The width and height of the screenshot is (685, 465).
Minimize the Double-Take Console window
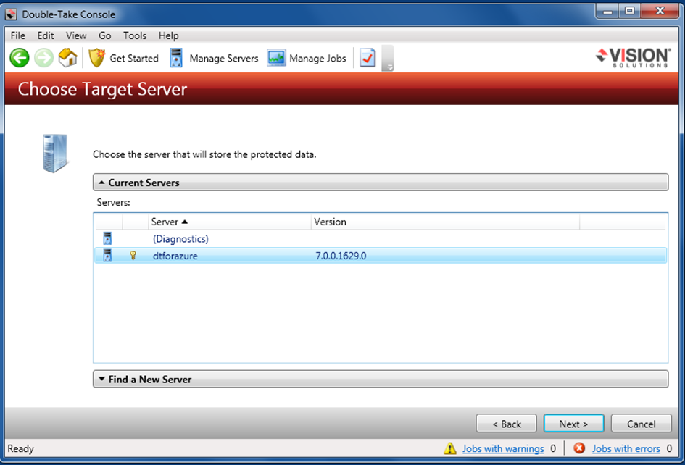607,11
